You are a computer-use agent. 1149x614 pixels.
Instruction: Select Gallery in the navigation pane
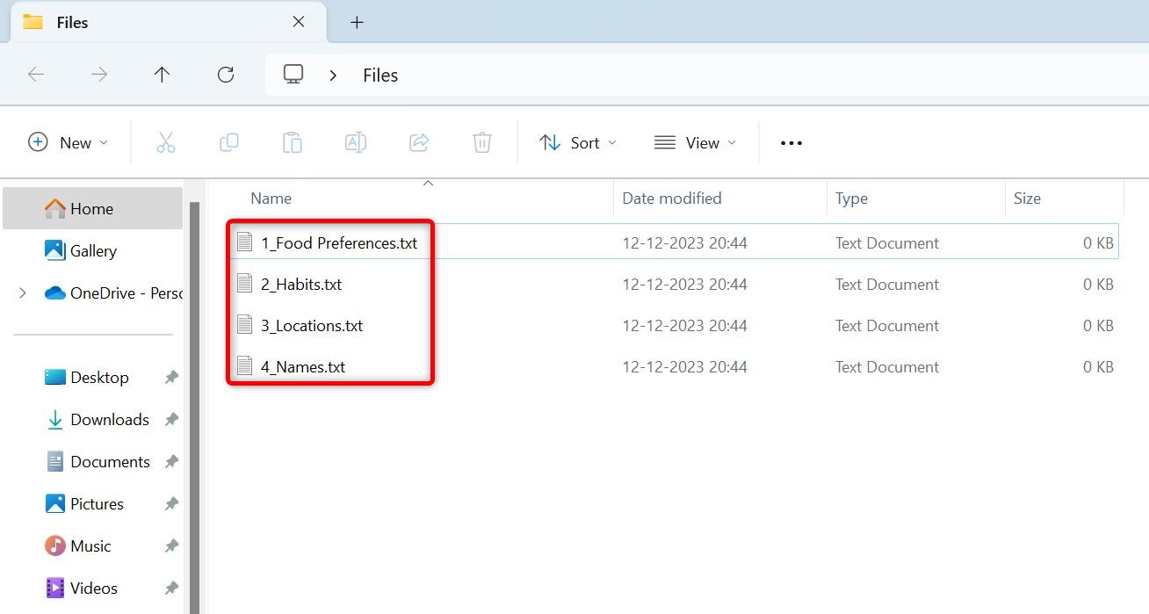pyautogui.click(x=93, y=251)
